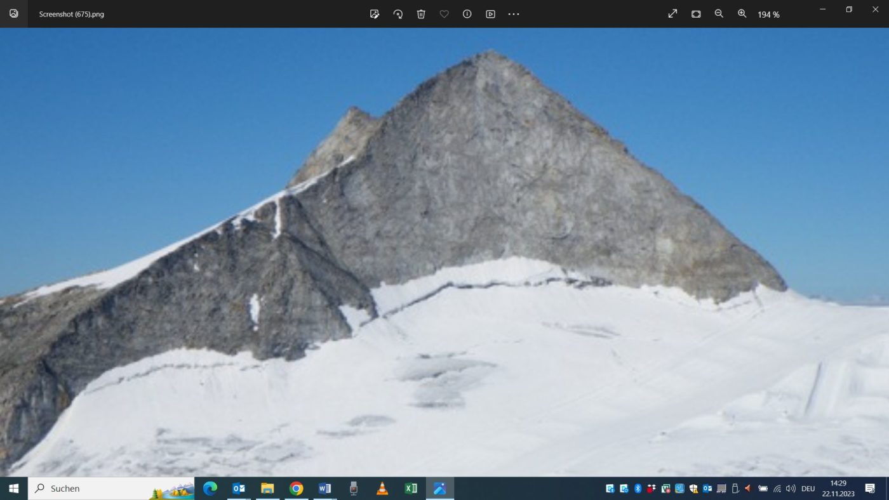Open the DEU language selector
889x500 pixels.
tap(808, 489)
